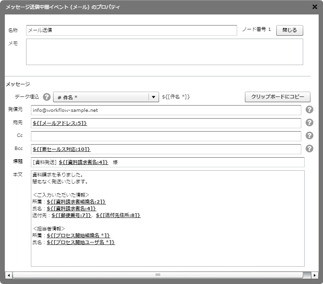
Task: Click ${[送付先住所:8]} in the body
Action: [118, 215]
